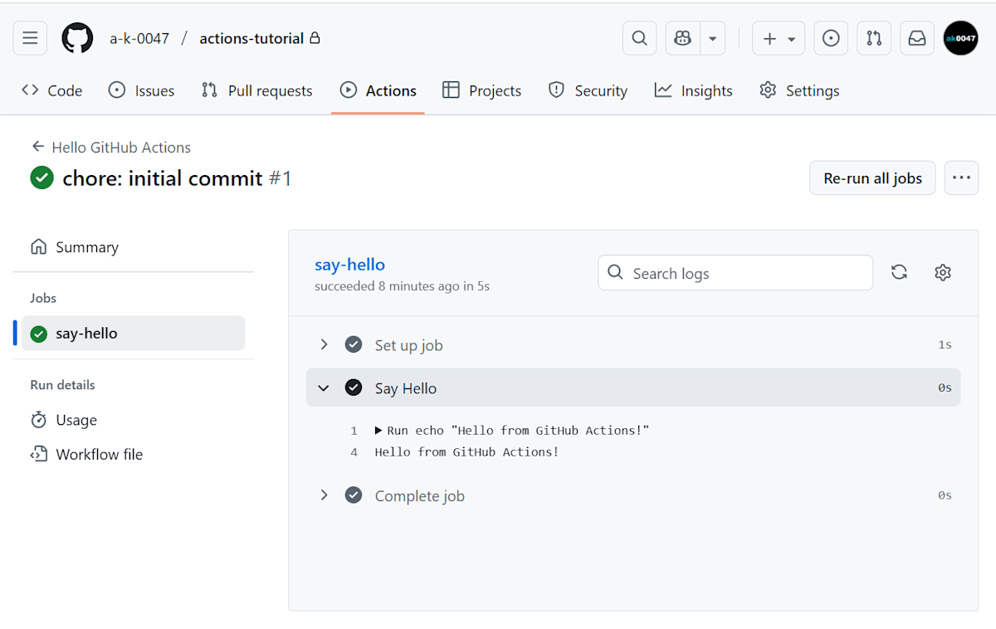Open the Insights tab
The height and width of the screenshot is (629, 996).
(x=694, y=90)
